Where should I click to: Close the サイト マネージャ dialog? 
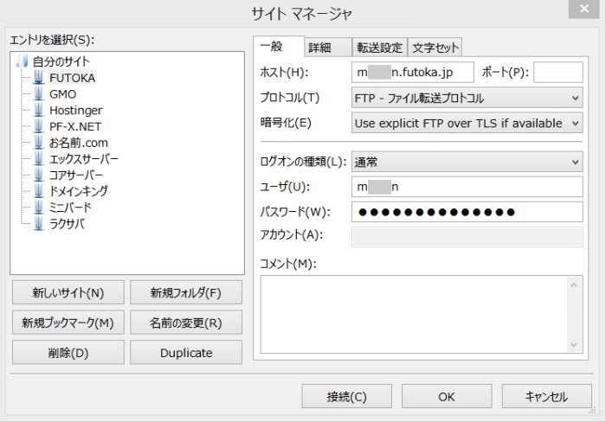[584, 9]
